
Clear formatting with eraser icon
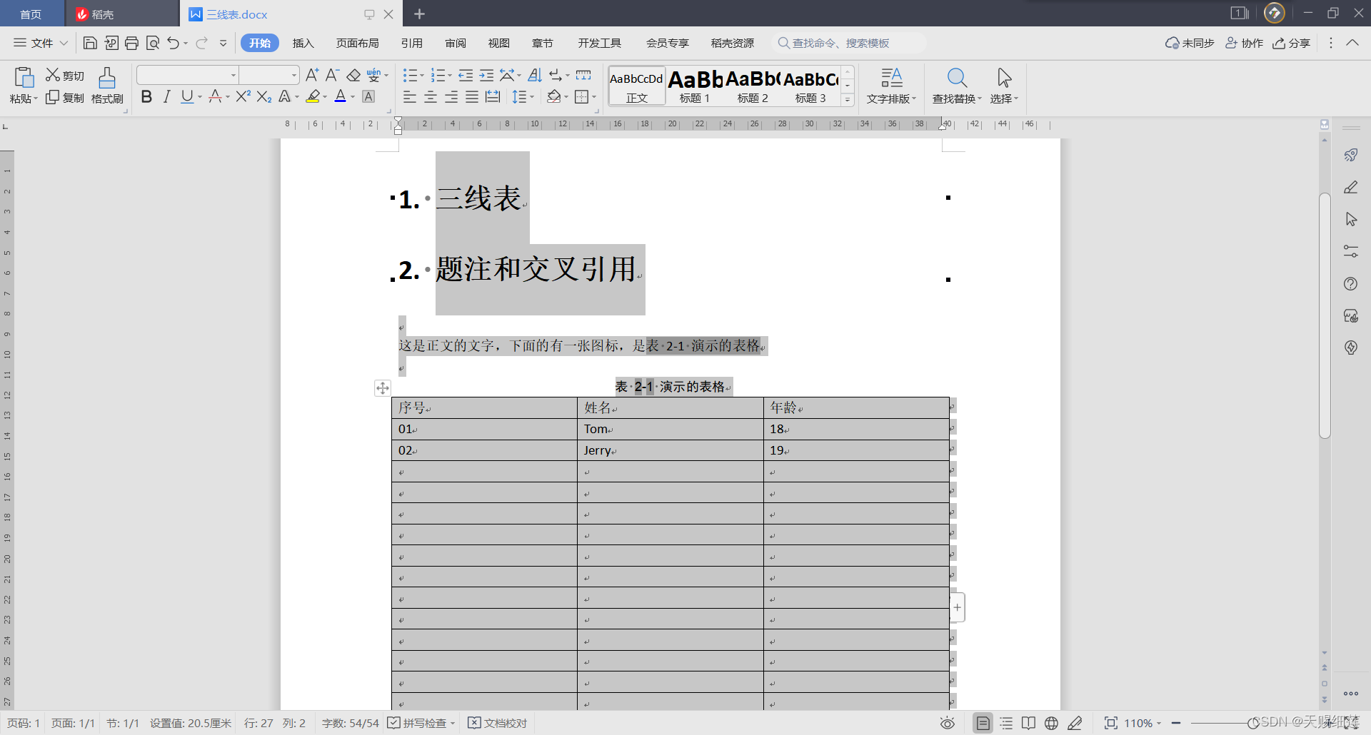pyautogui.click(x=353, y=75)
